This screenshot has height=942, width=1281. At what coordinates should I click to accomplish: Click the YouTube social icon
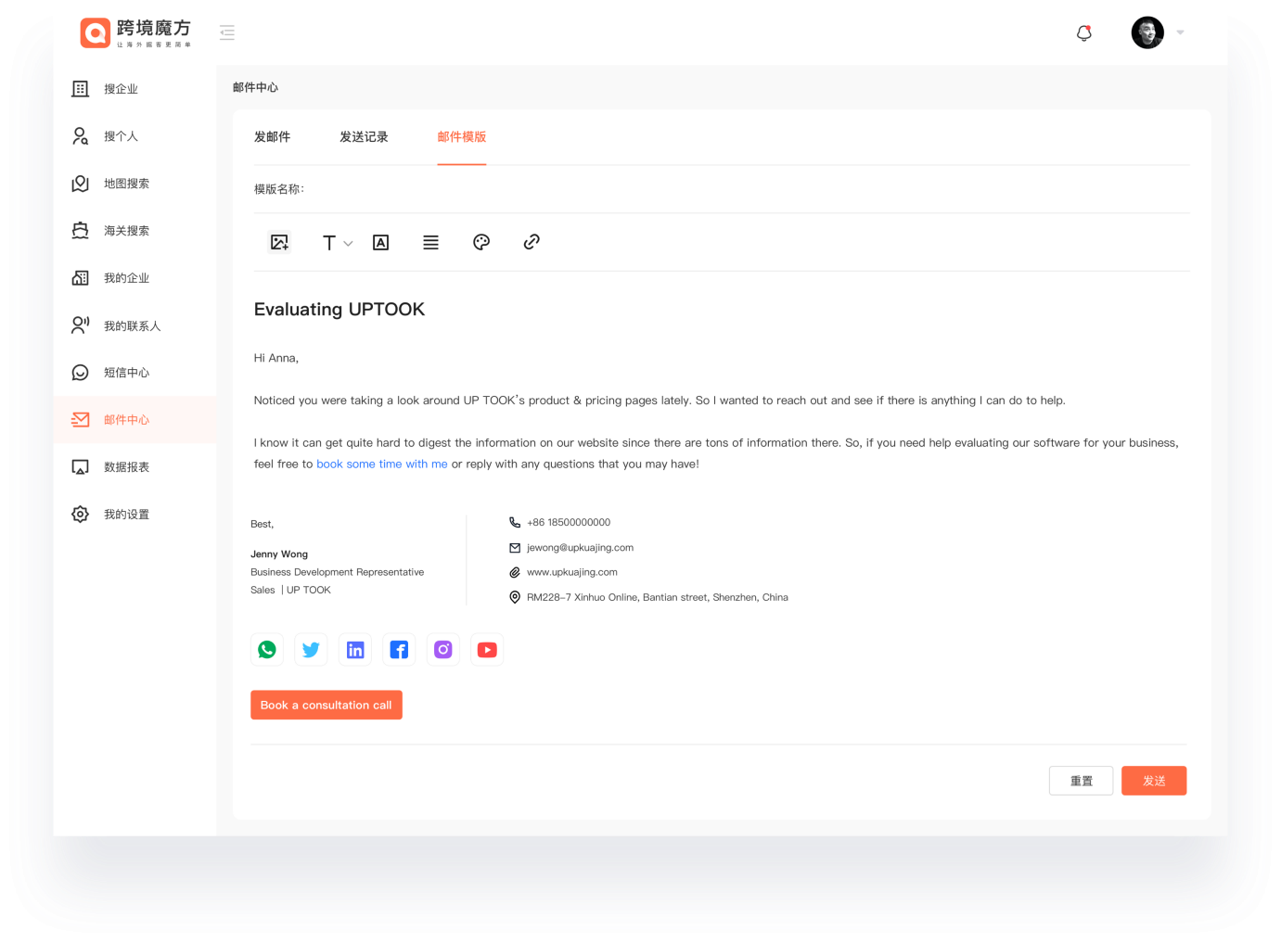point(487,650)
